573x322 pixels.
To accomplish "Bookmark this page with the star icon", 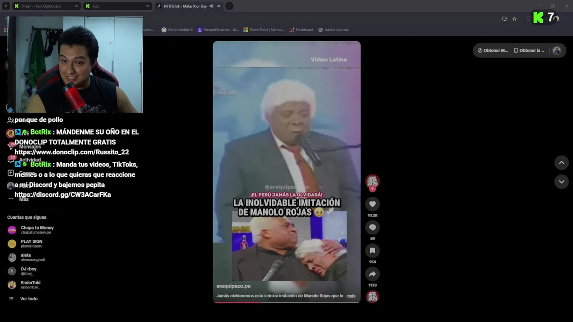I will click(x=514, y=19).
